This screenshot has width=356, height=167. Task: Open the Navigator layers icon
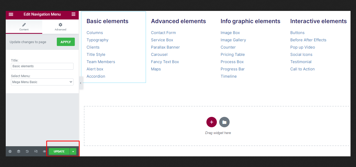click(19, 151)
